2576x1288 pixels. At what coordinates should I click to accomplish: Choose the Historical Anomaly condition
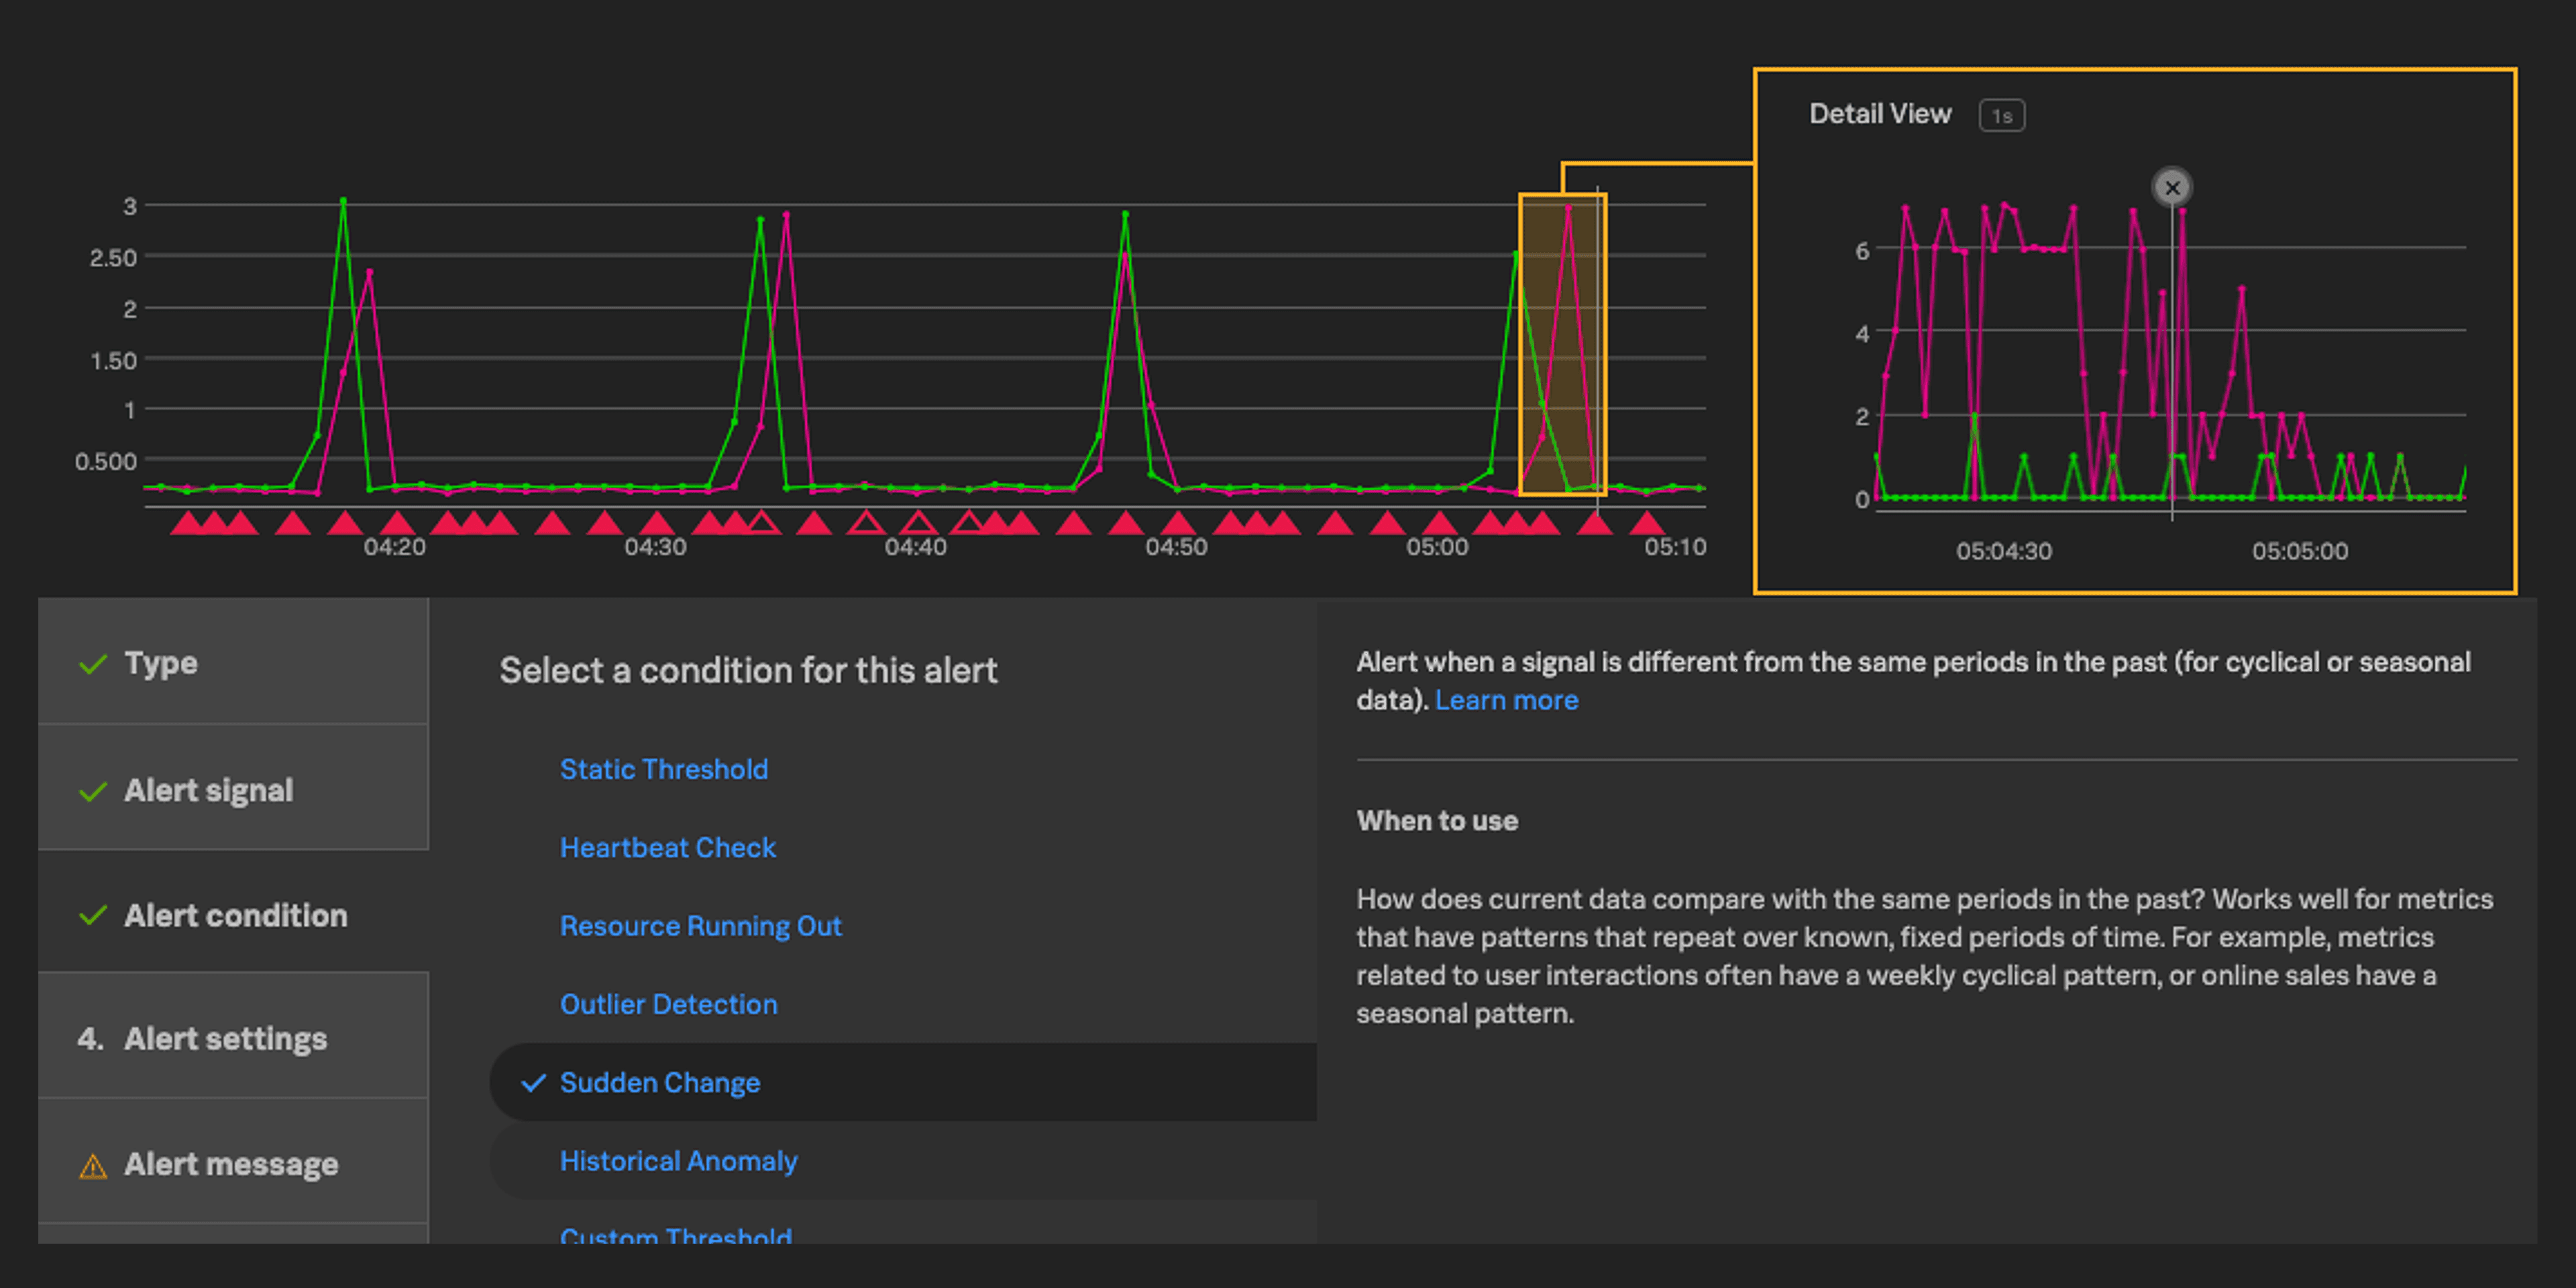[x=678, y=1161]
